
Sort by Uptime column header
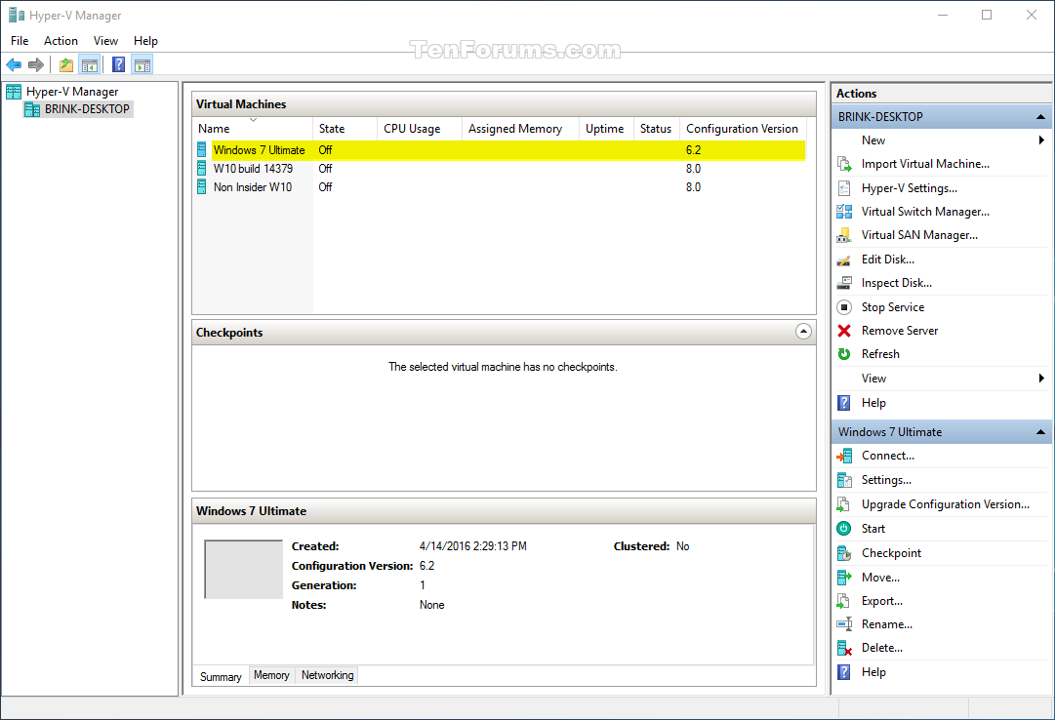pyautogui.click(x=606, y=129)
